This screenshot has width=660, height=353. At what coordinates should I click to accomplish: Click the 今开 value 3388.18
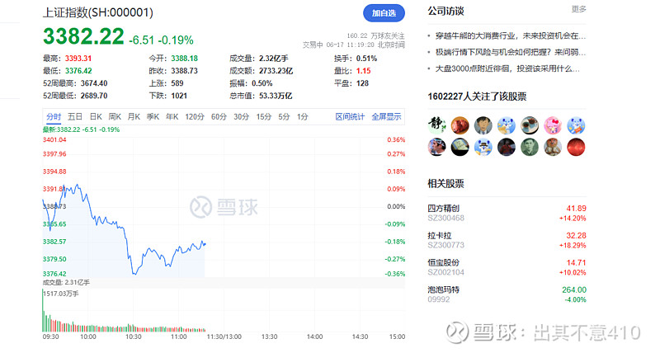tap(184, 59)
